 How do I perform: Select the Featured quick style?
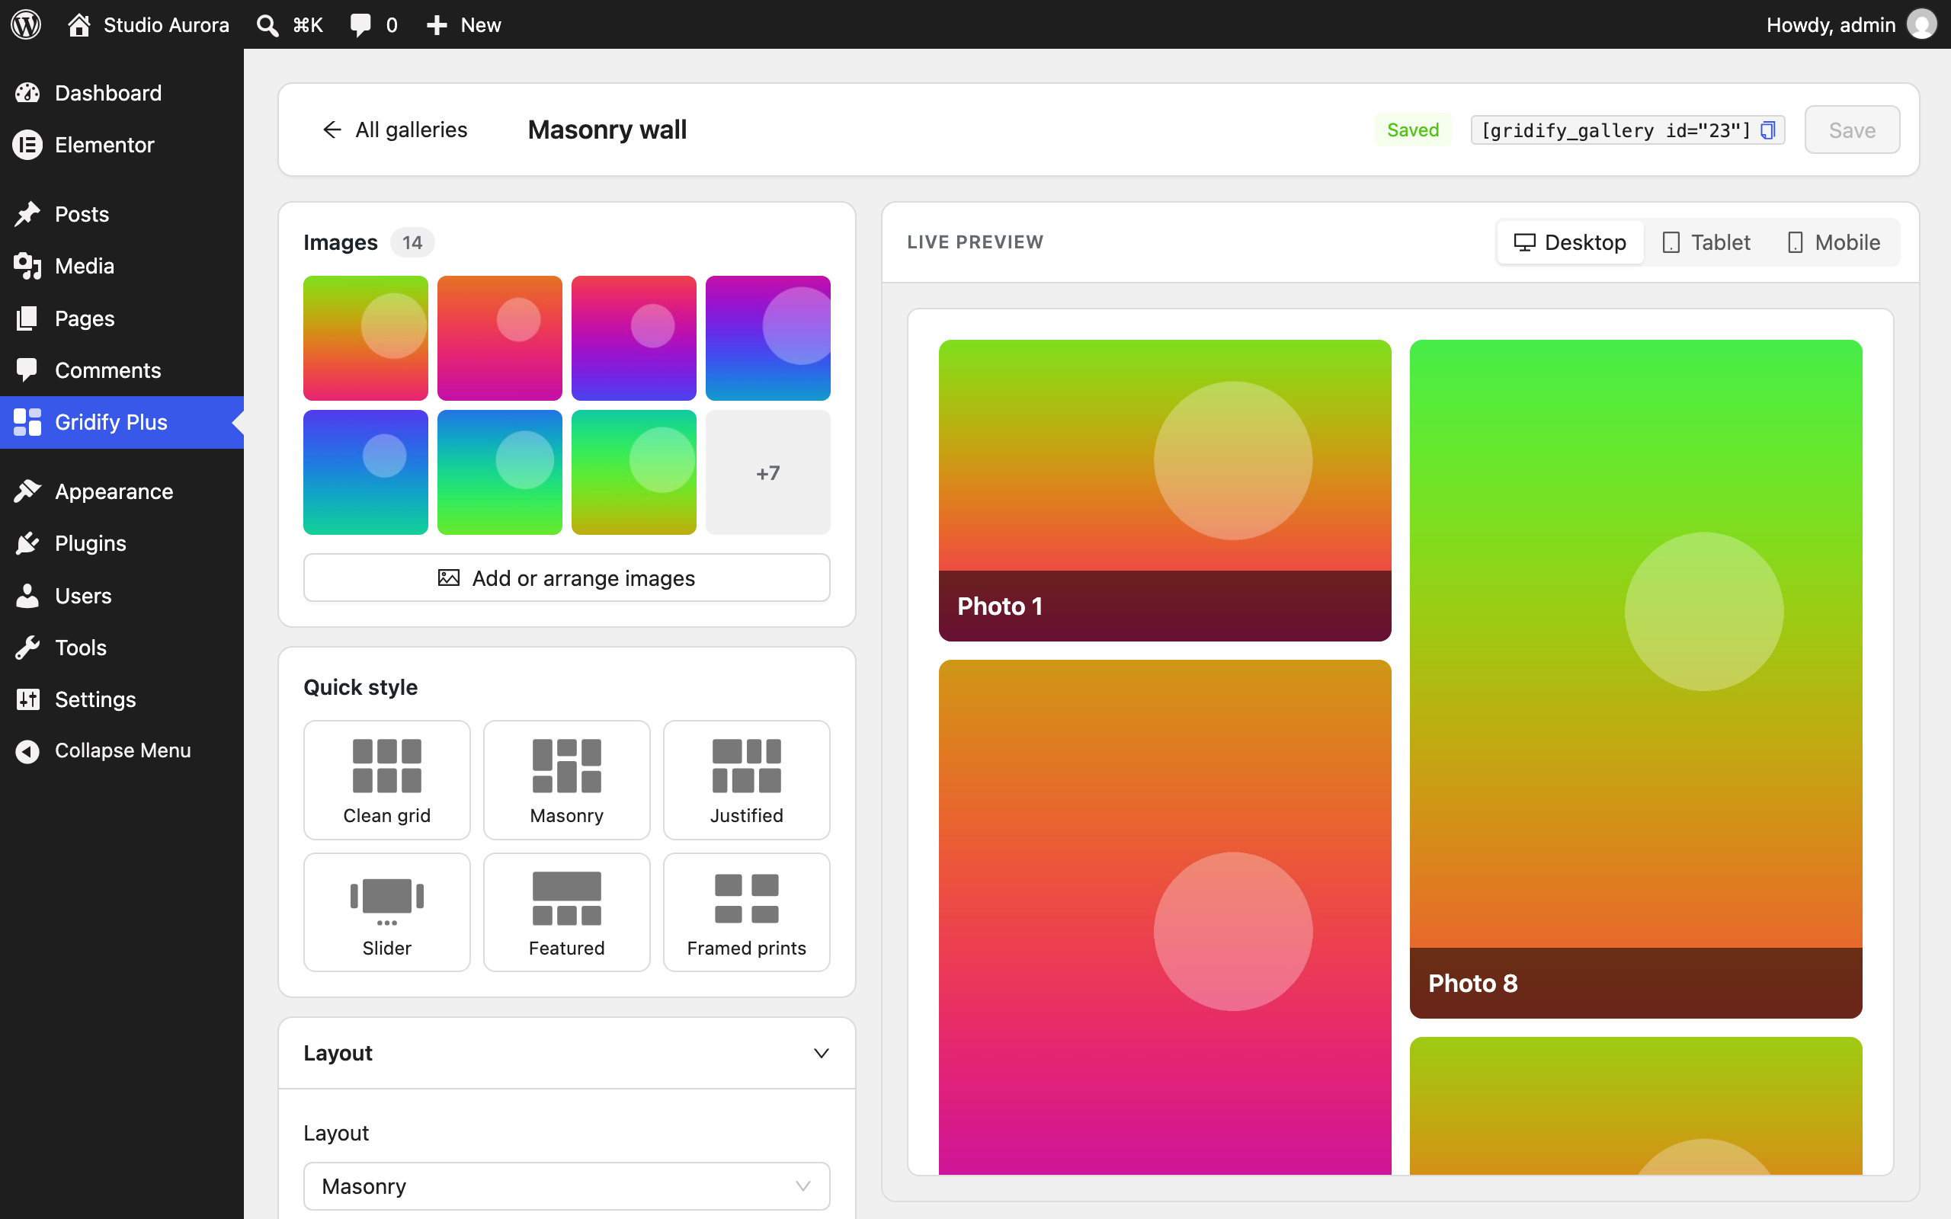point(567,912)
